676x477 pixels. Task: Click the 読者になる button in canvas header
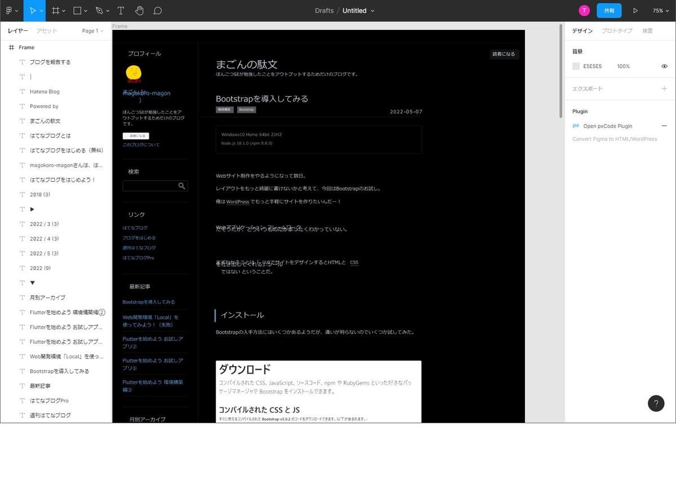pyautogui.click(x=504, y=54)
